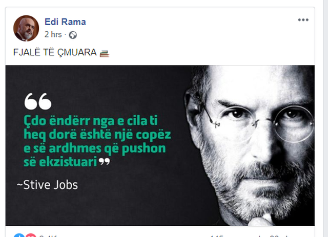
Task: Click the round glasses on the portrait
Action: point(258,123)
